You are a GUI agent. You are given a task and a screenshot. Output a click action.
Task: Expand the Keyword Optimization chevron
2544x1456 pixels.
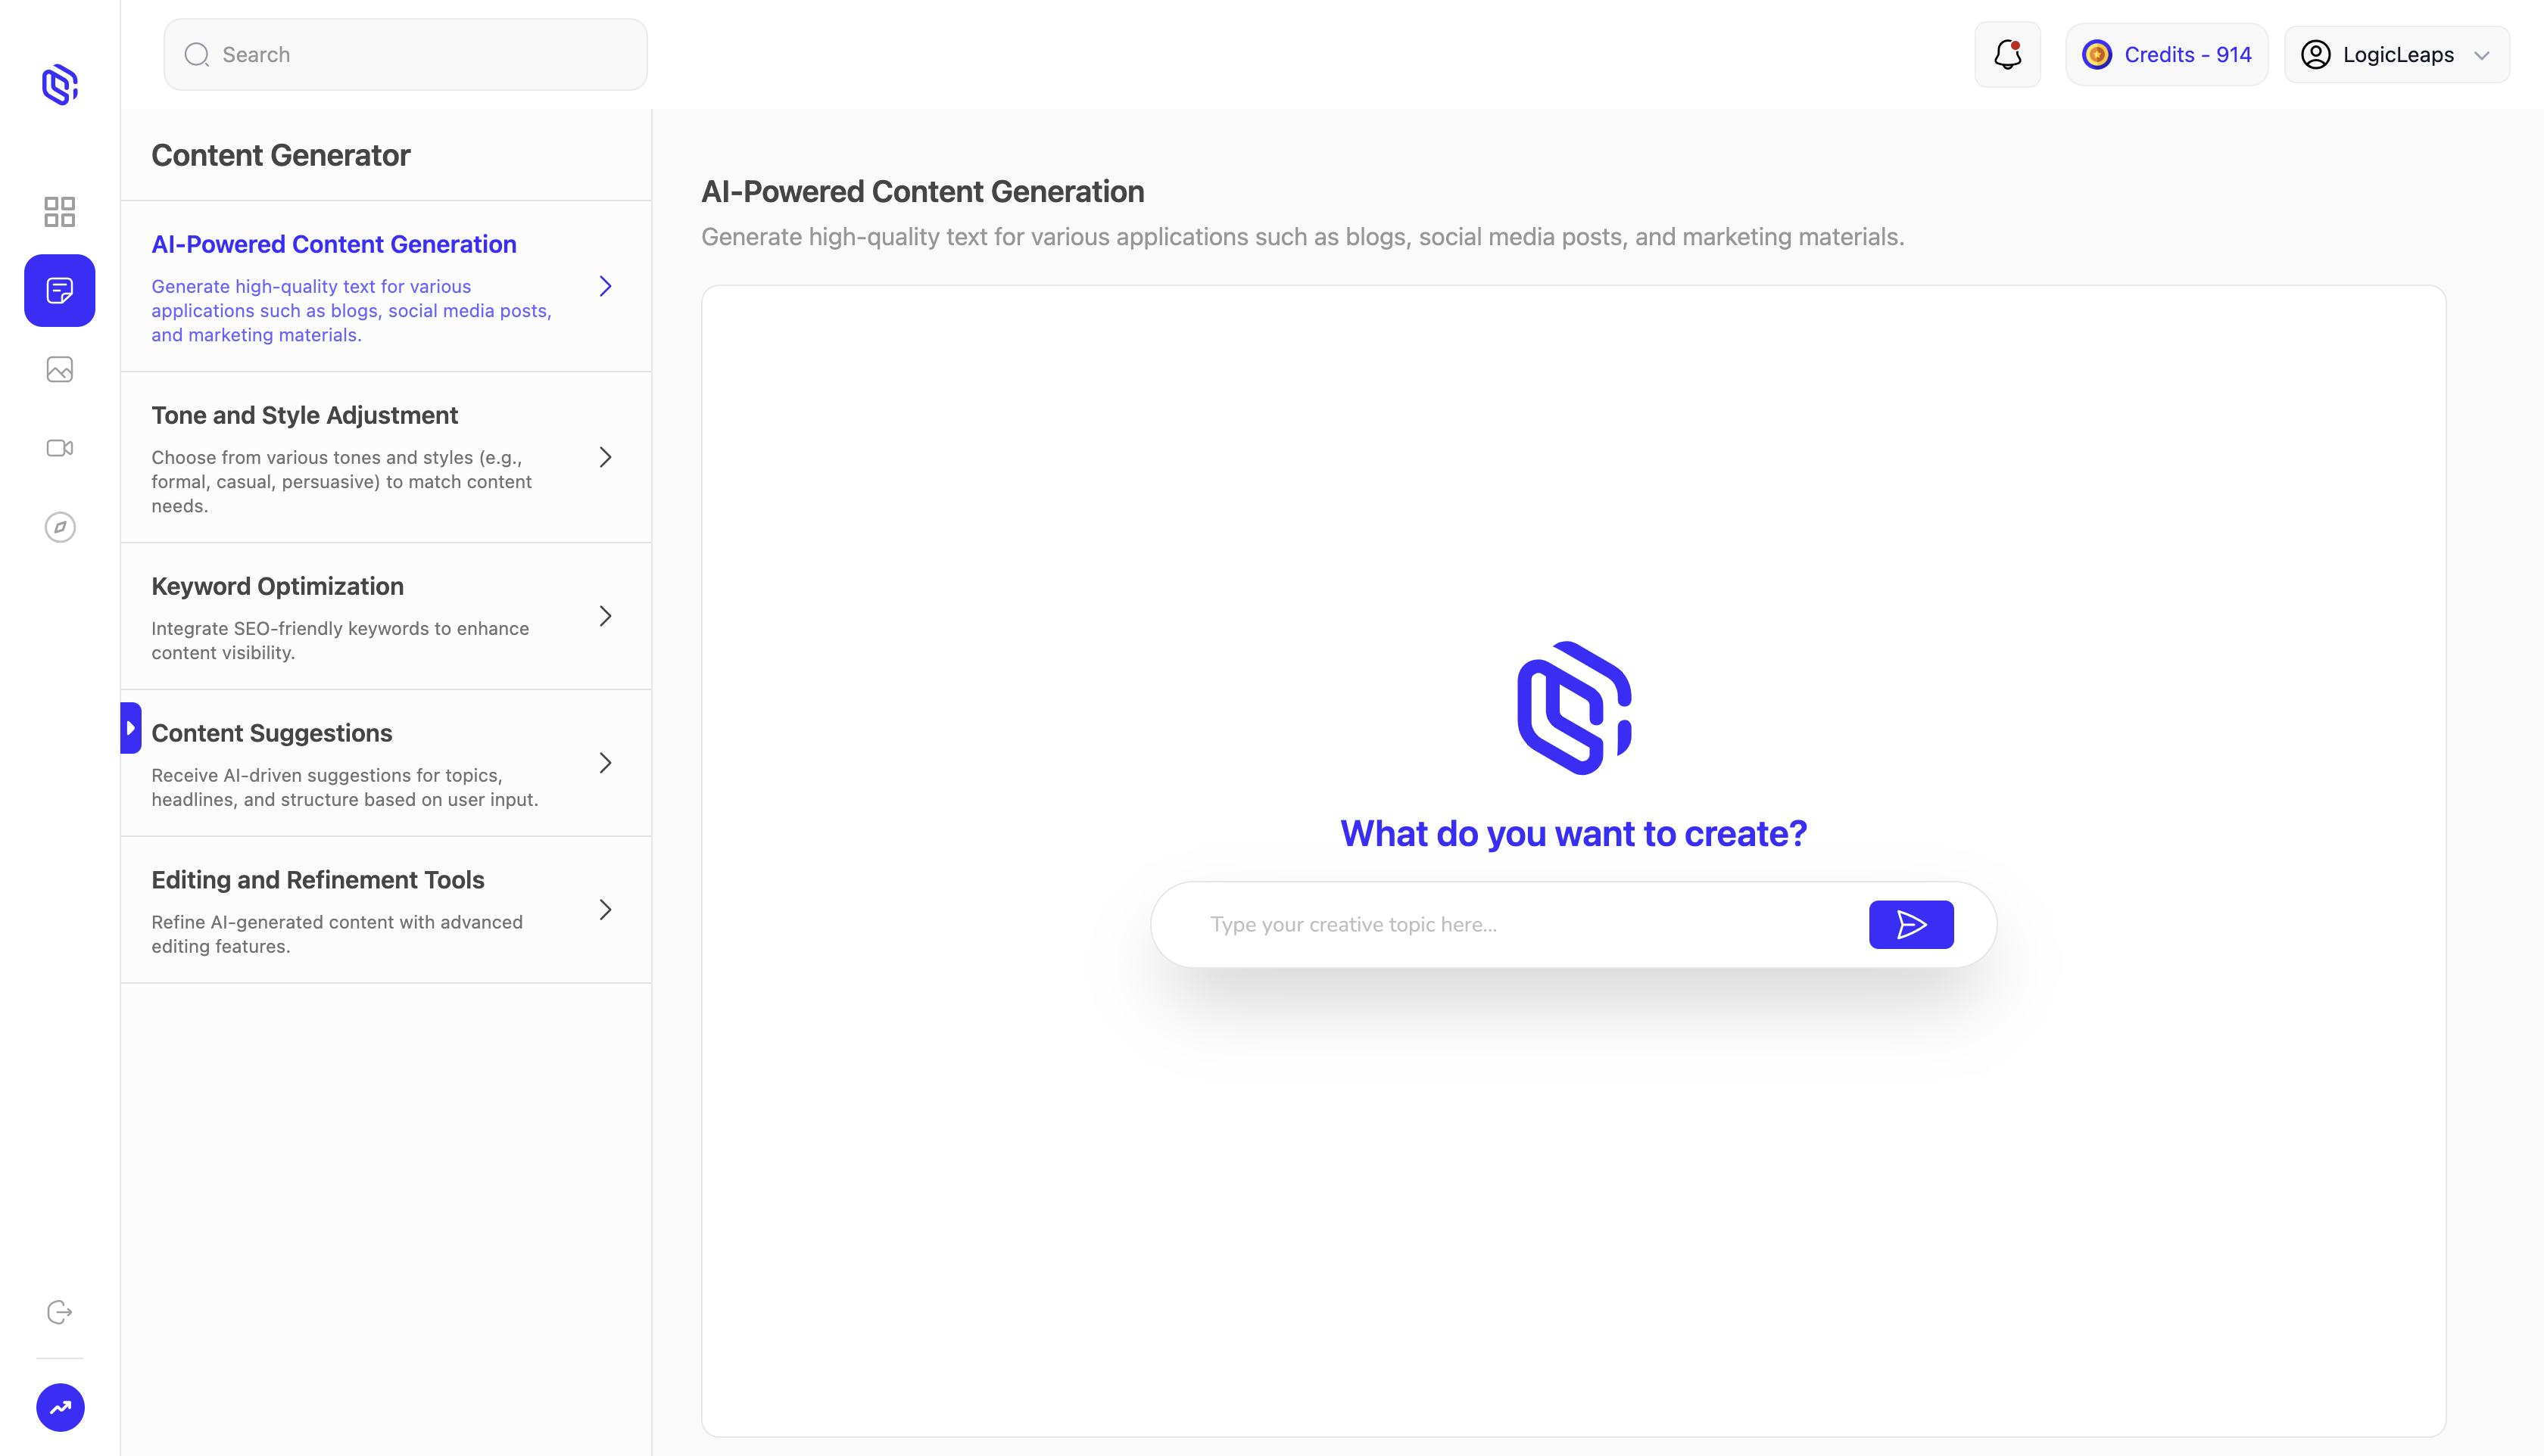(x=605, y=616)
